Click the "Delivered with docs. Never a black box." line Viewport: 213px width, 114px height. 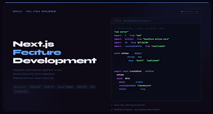tap(34, 78)
